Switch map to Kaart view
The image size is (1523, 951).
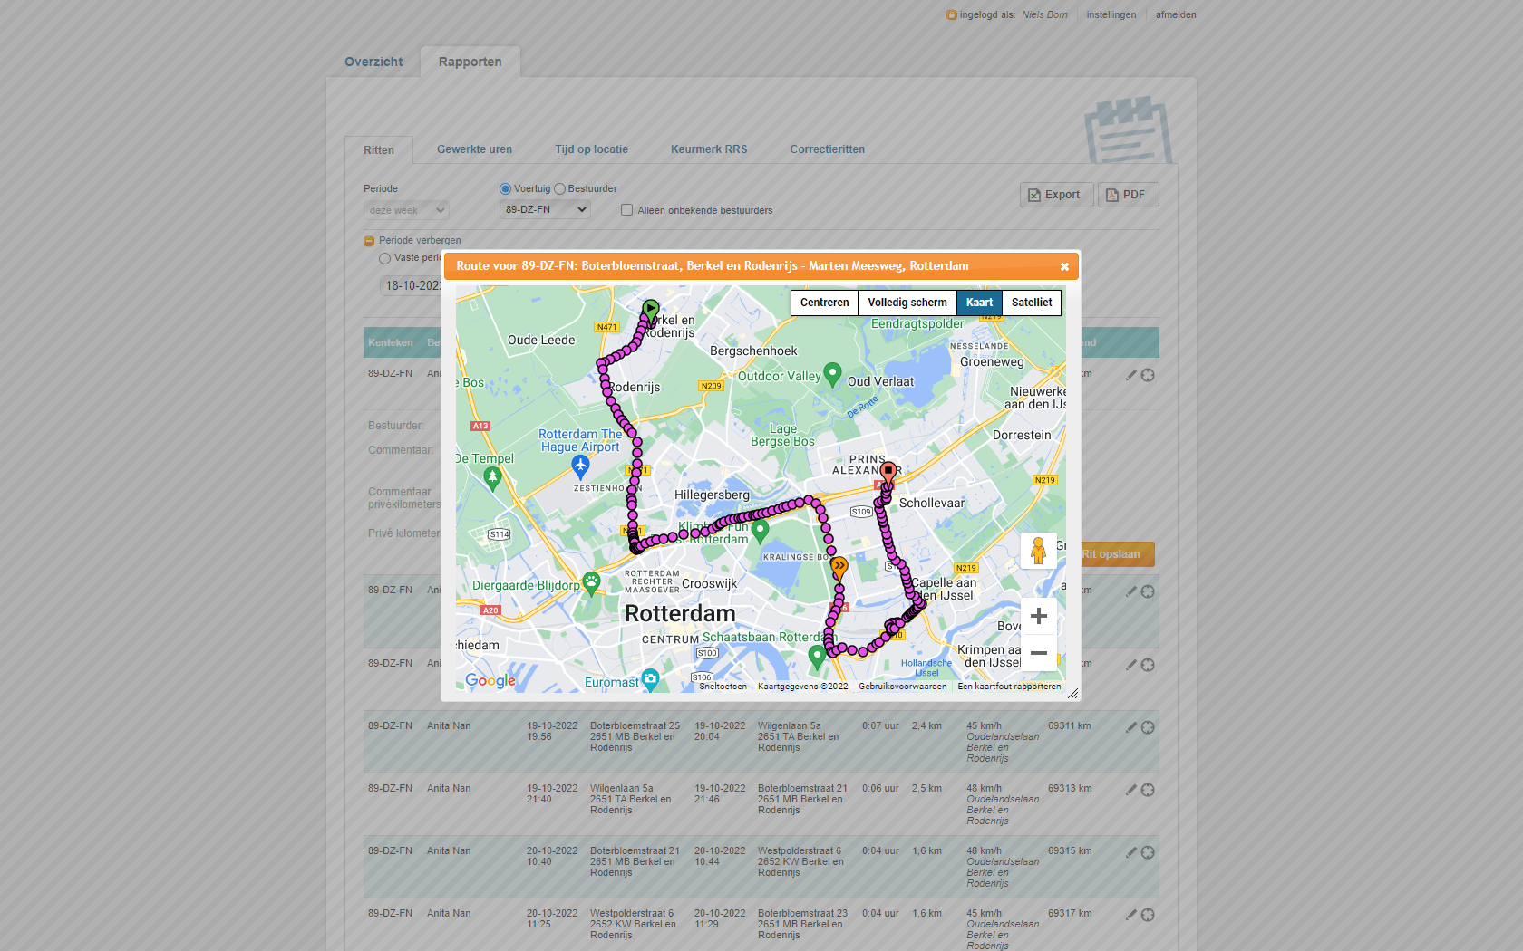[x=979, y=303]
